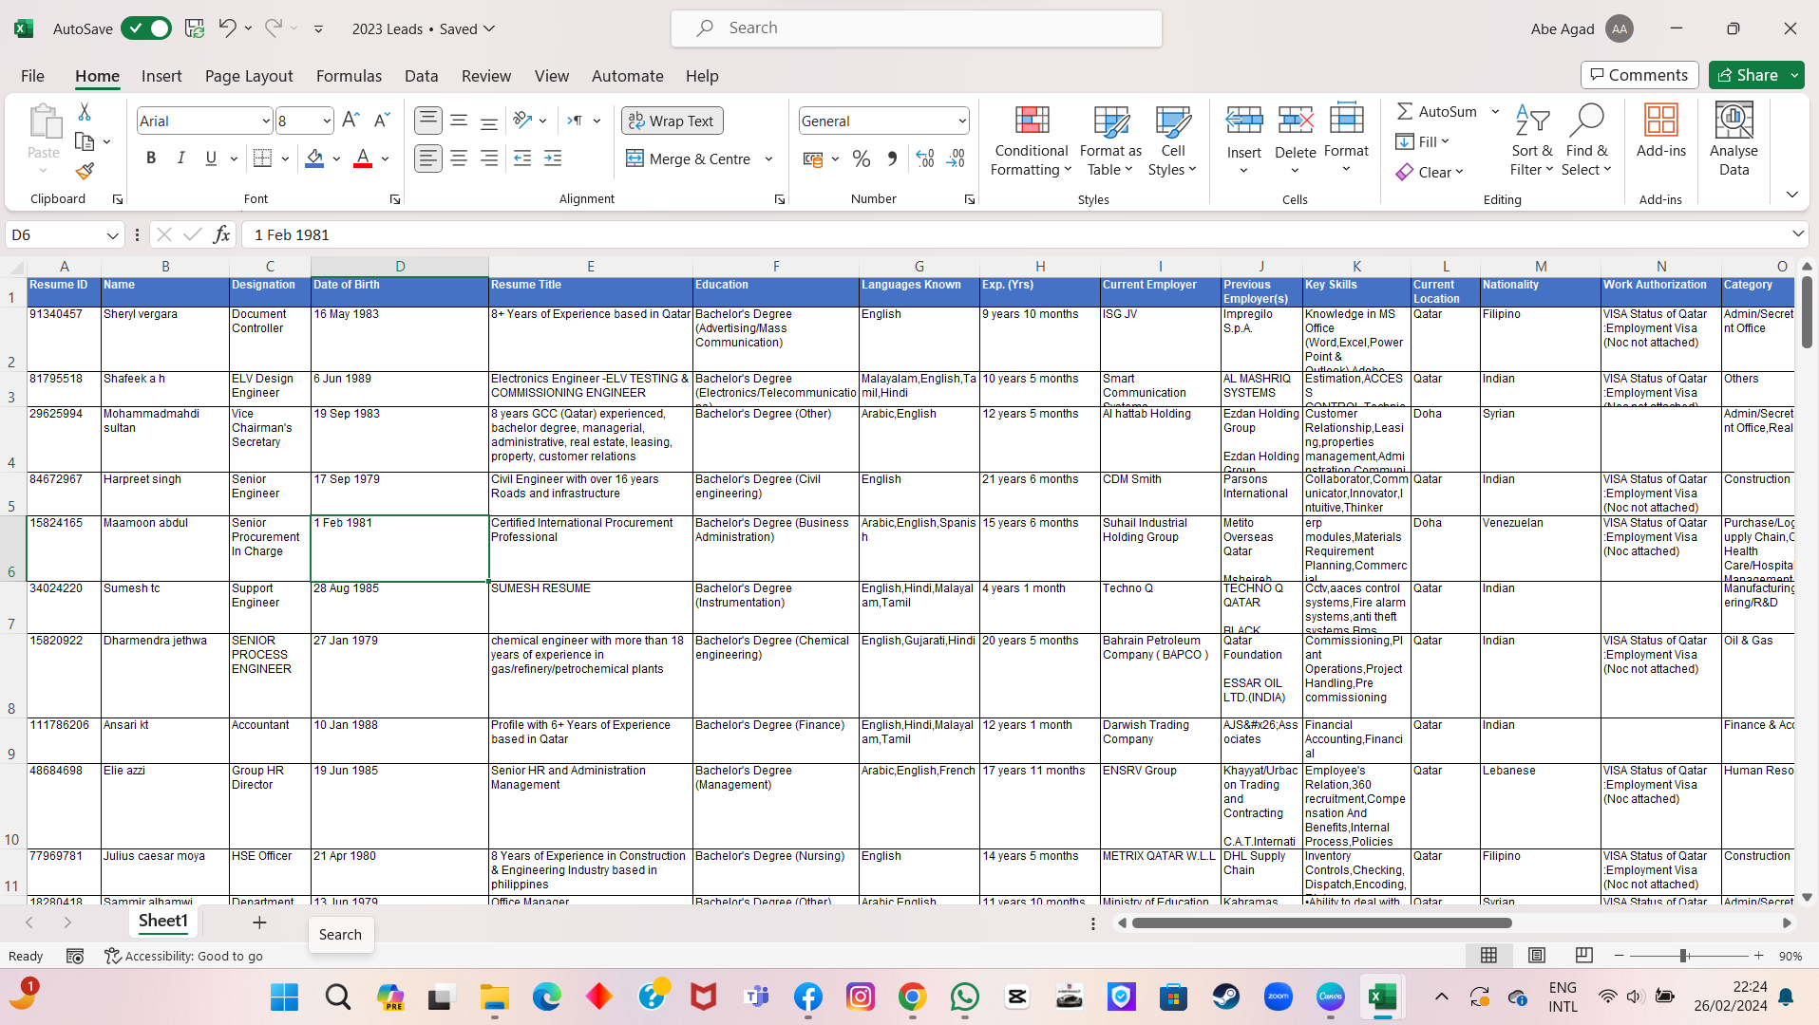Click the AutoSum button

point(1437,111)
